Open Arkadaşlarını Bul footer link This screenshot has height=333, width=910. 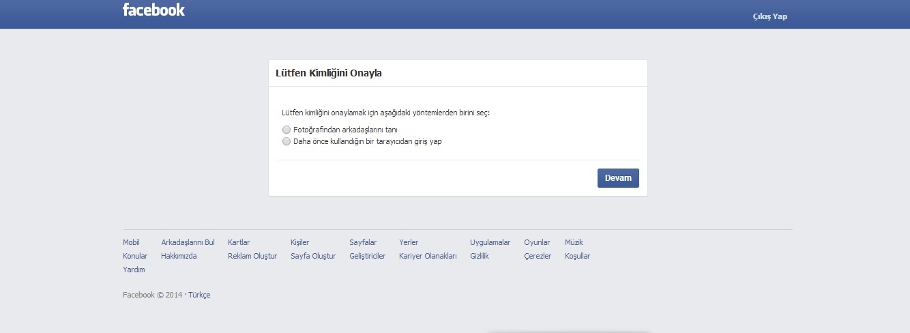[188, 242]
